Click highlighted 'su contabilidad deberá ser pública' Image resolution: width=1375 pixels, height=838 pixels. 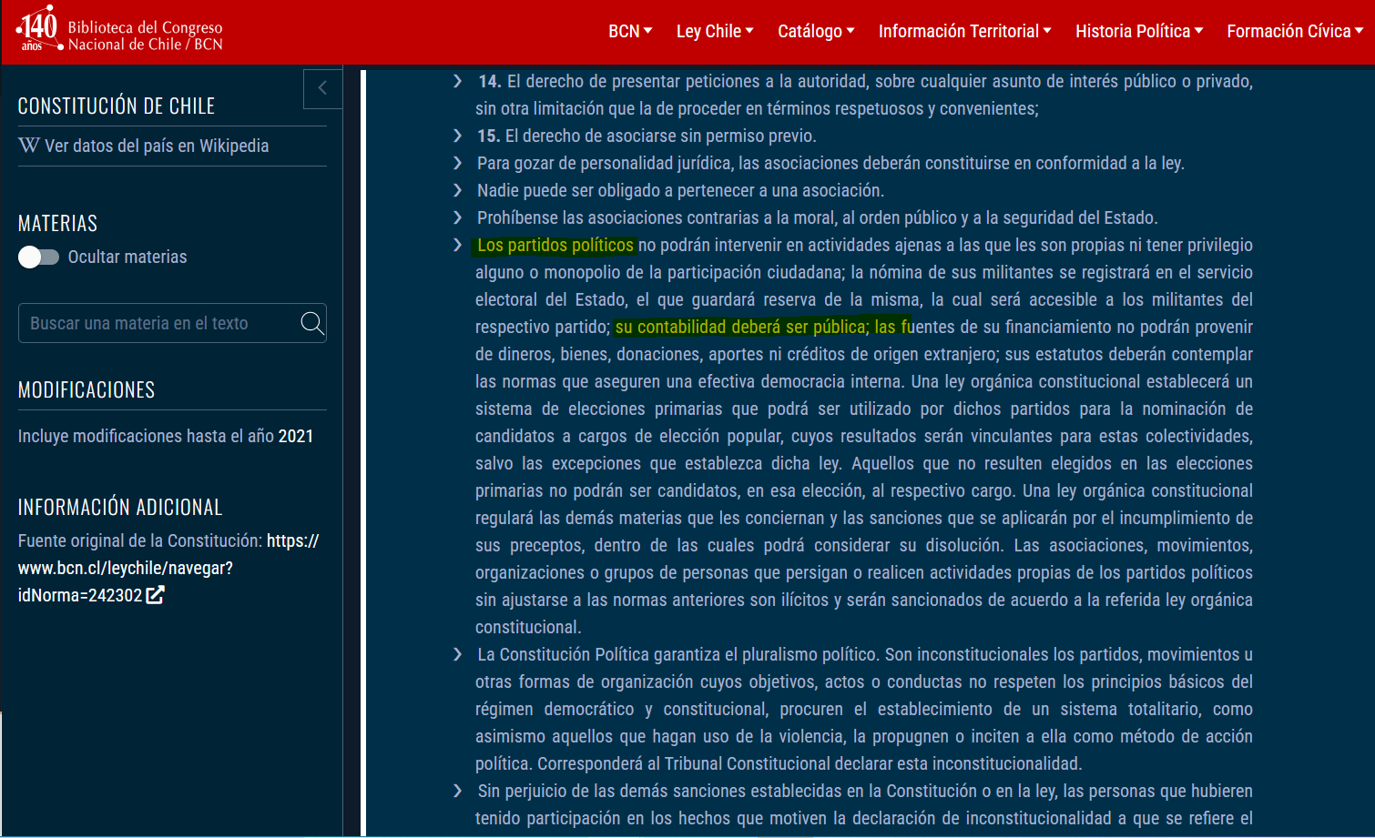pos(740,328)
